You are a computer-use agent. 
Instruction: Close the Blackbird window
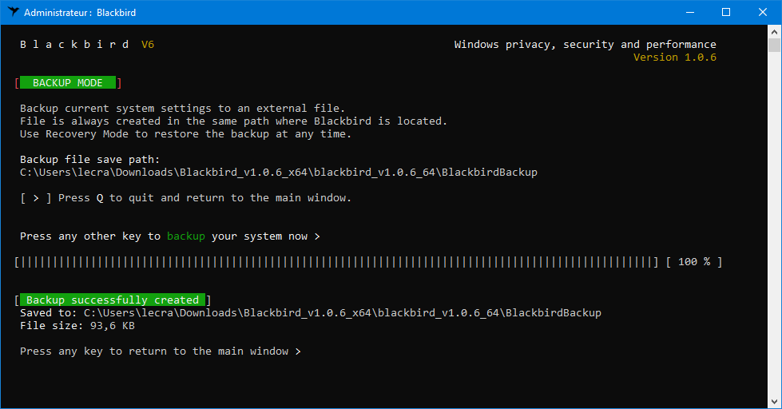(x=763, y=12)
